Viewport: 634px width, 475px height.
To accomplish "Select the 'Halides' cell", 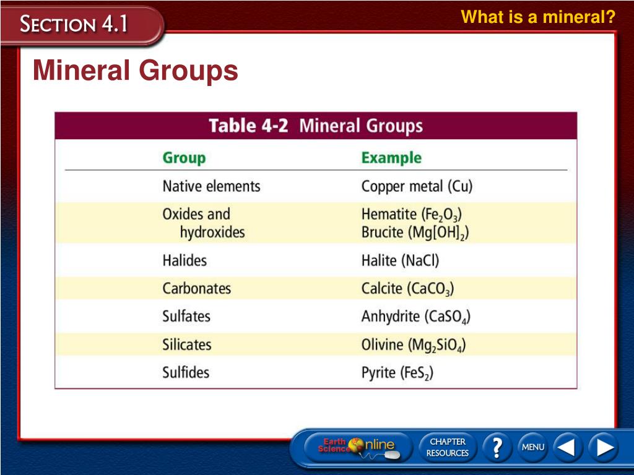I will click(x=185, y=260).
